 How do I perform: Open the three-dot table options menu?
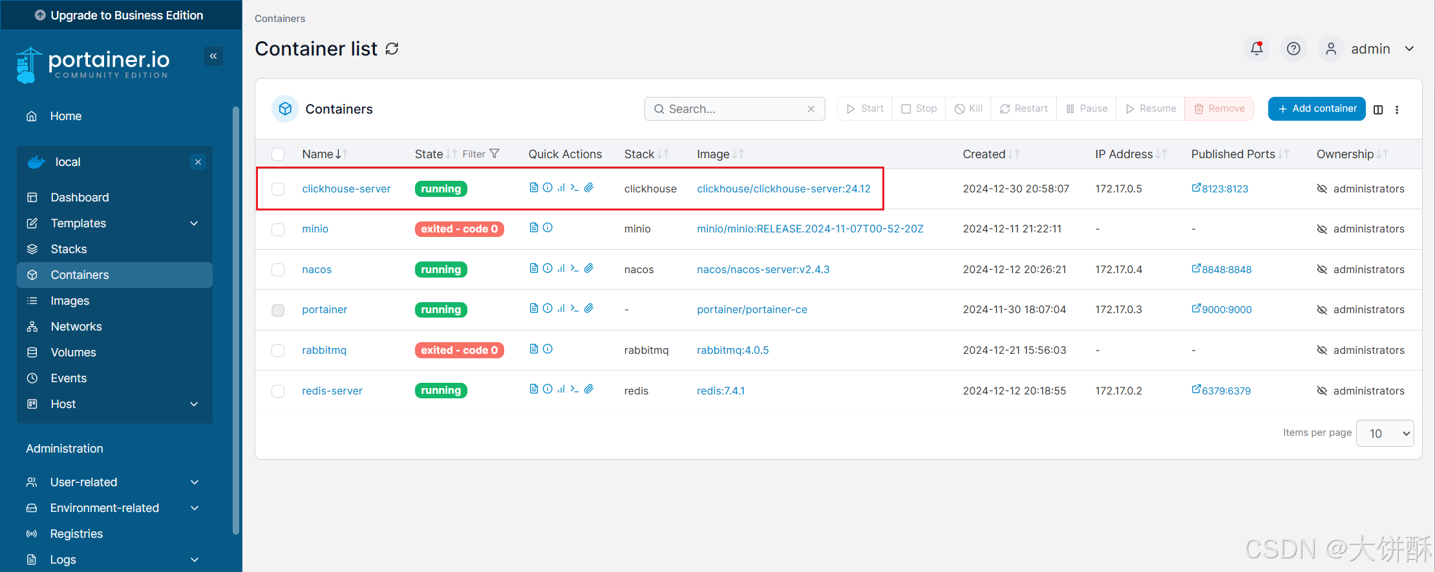(x=1397, y=110)
